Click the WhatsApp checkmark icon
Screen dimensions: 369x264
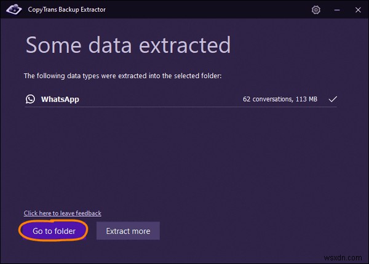(x=333, y=99)
